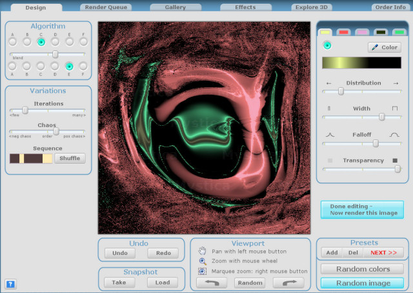Open the Render Queue tab
The height and width of the screenshot is (293, 413).
pos(106,8)
